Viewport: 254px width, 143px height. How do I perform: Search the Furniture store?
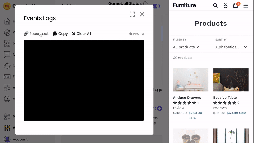(215, 5)
